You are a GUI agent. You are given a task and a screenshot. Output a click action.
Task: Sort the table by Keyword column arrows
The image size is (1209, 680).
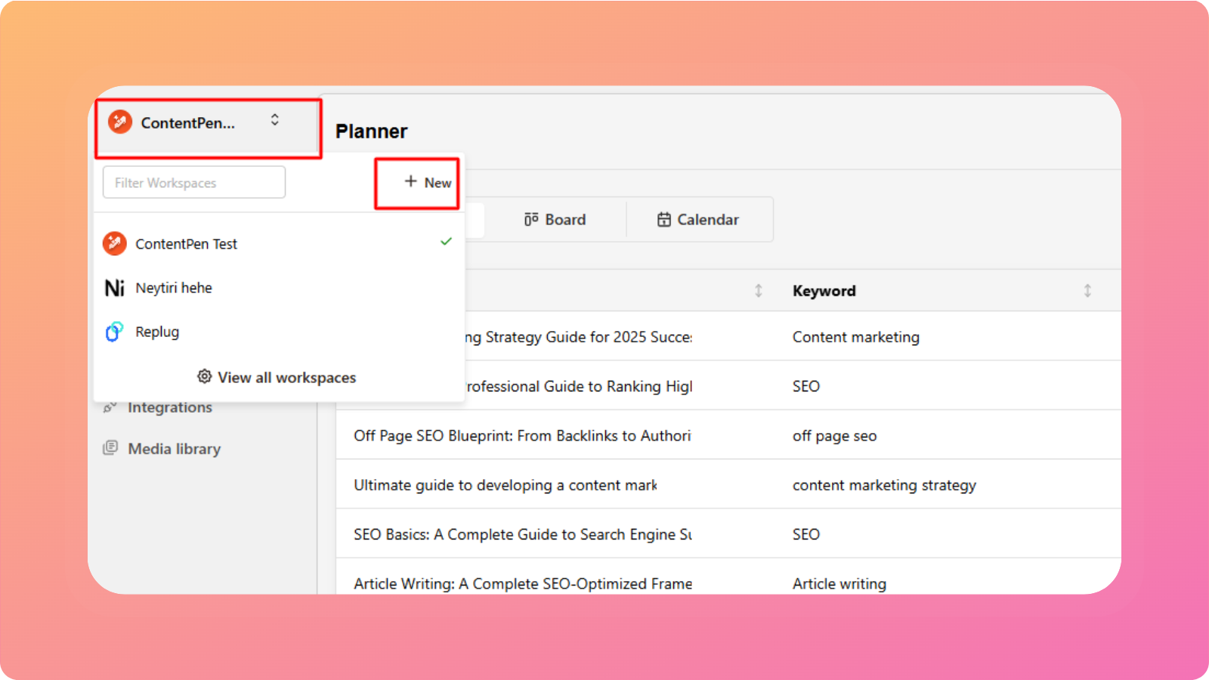[x=1087, y=291]
